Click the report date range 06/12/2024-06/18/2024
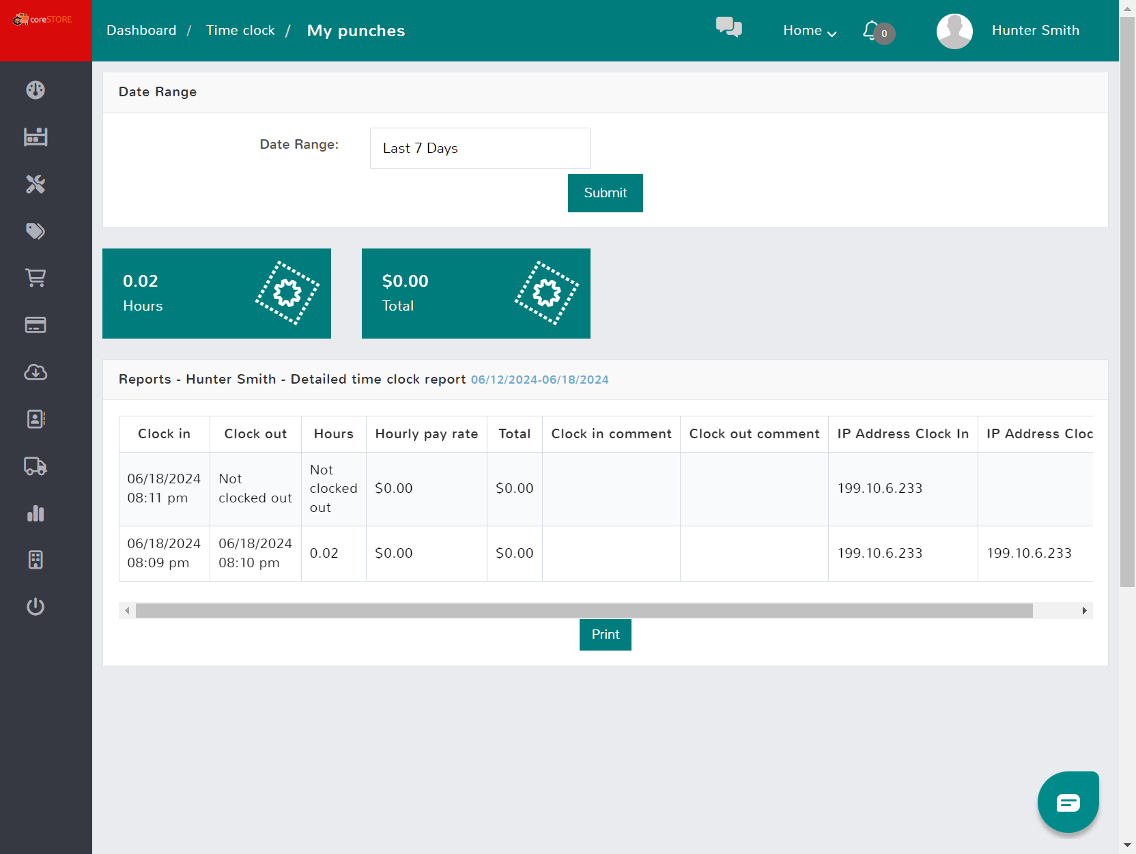1136x854 pixels. (x=539, y=380)
